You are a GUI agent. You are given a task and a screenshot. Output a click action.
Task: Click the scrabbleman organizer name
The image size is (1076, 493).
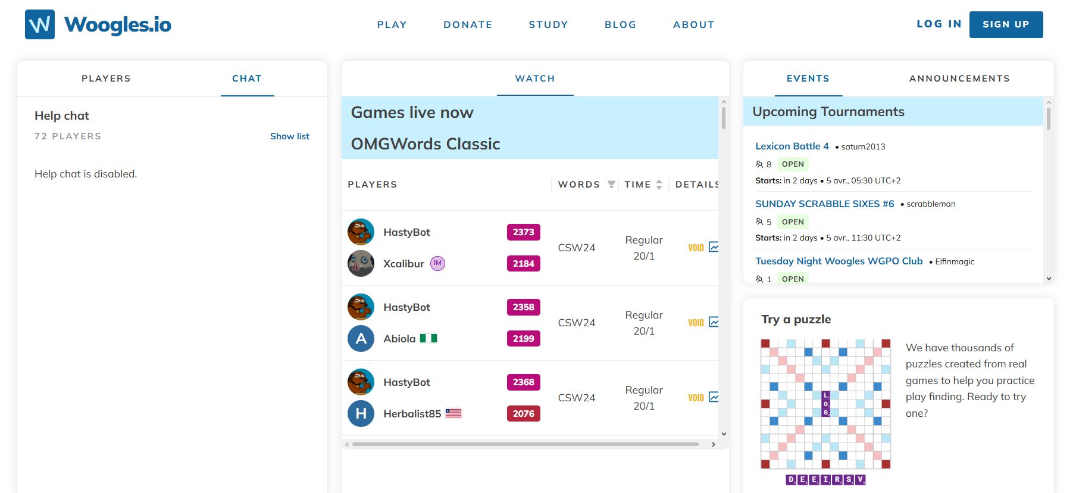(x=931, y=204)
